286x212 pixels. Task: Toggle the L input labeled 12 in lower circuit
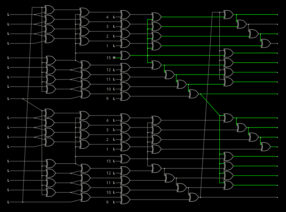click(114, 173)
